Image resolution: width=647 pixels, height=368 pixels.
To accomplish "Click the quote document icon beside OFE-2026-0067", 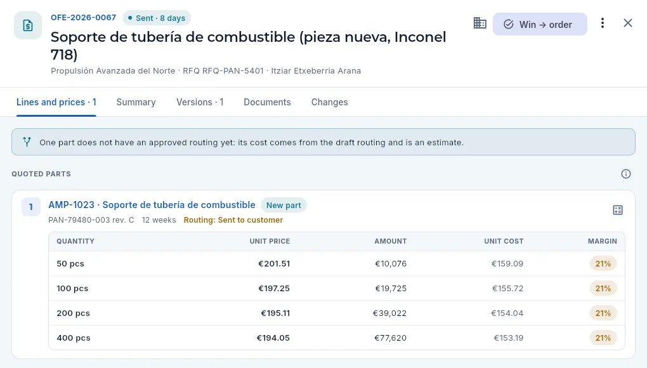I will click(x=28, y=25).
